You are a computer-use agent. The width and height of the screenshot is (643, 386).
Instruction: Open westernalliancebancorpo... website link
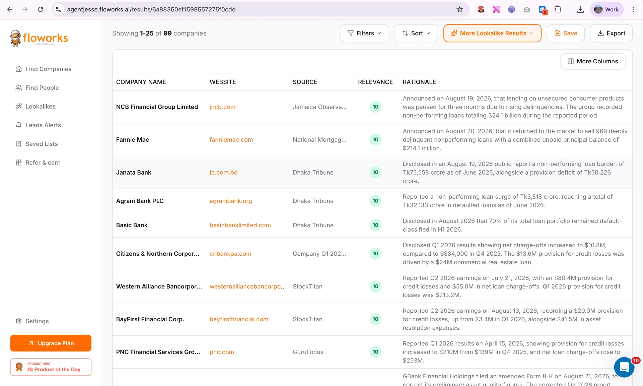click(x=248, y=286)
